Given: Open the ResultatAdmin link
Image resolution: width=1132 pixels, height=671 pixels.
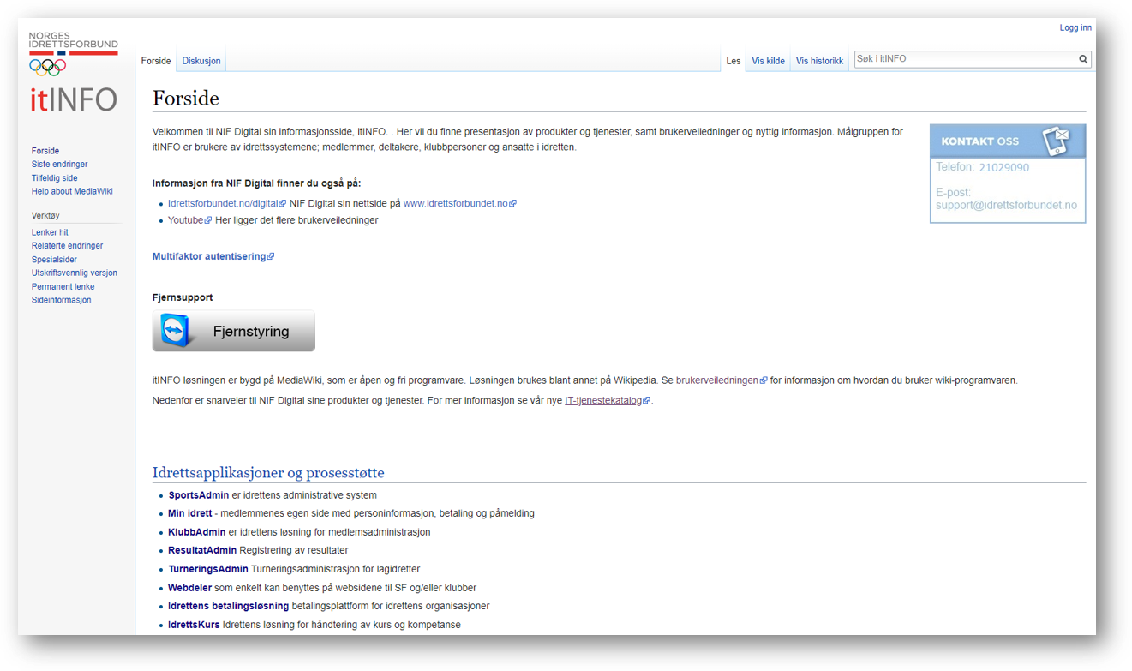Looking at the screenshot, I should (x=202, y=551).
